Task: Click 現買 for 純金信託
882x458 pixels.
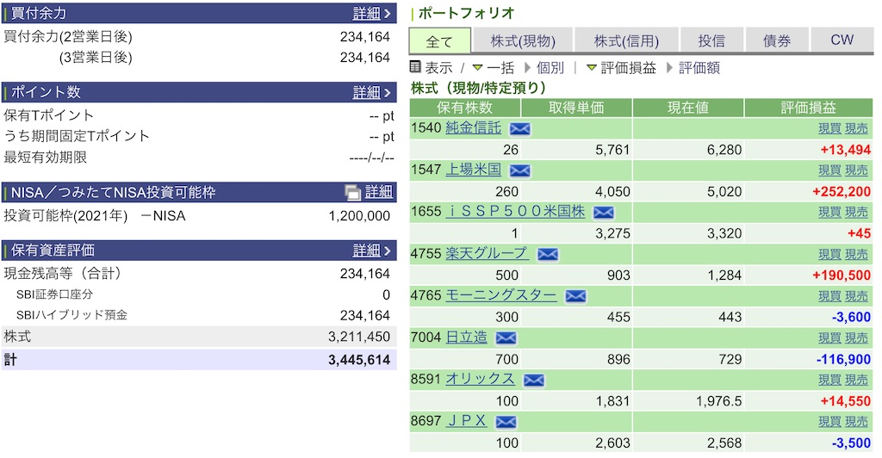Action: 829,128
